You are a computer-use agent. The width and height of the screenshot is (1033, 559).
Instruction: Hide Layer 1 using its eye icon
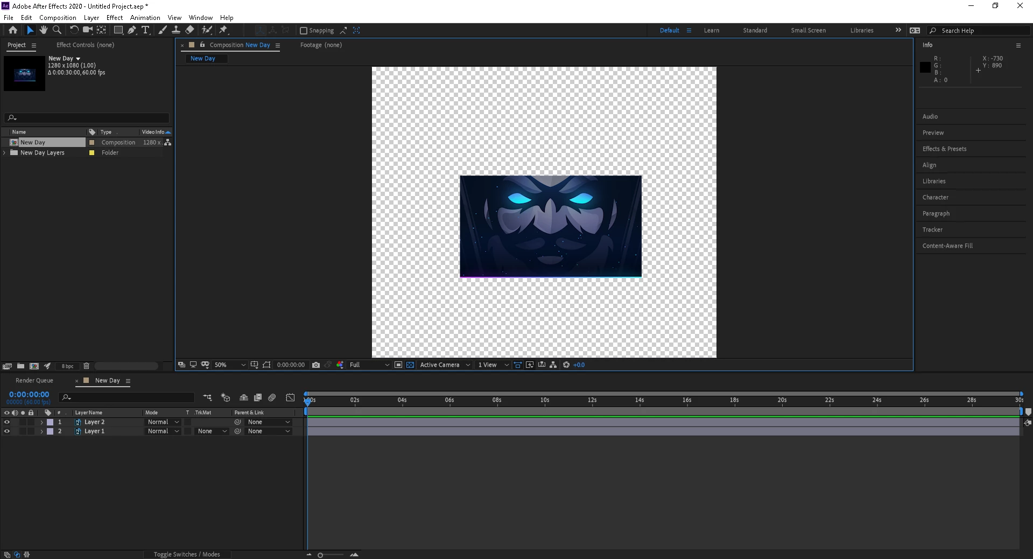tap(7, 431)
